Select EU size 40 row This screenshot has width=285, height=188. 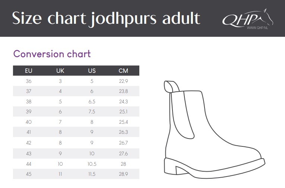click(76, 122)
